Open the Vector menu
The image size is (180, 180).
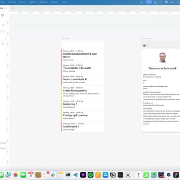tap(22, 2)
